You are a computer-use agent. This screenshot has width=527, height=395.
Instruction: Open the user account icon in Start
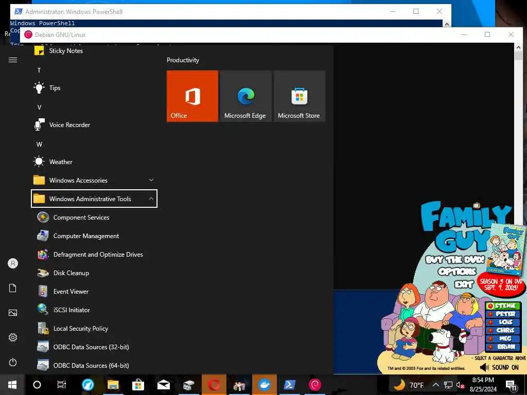click(x=13, y=263)
